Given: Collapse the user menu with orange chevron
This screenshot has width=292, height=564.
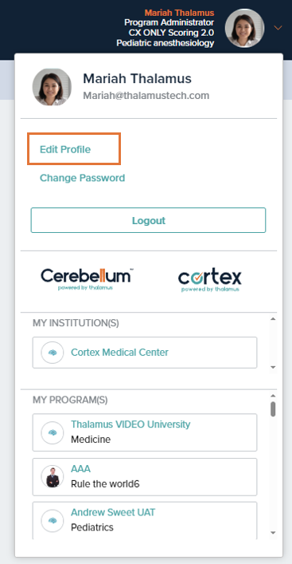Looking at the screenshot, I should (x=278, y=28).
